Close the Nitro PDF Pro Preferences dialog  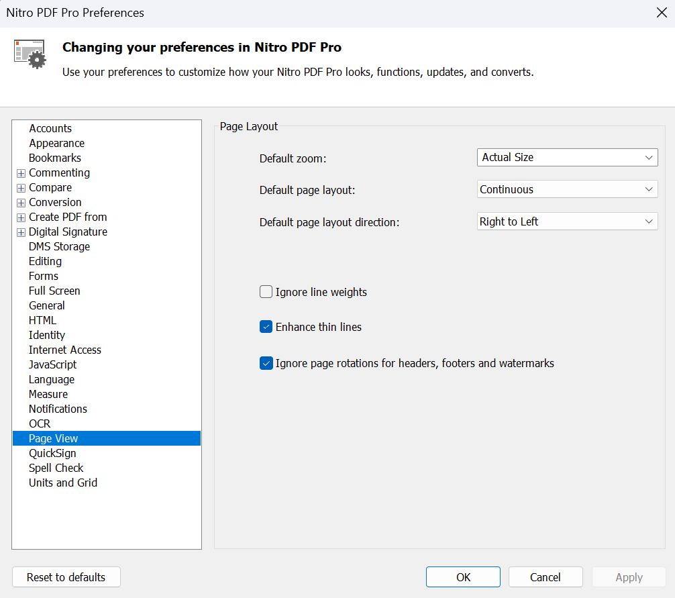tap(662, 13)
